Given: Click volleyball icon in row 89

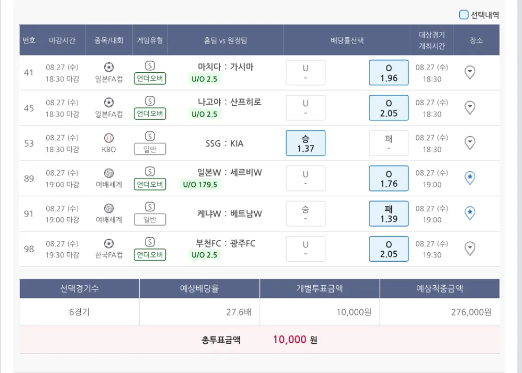Looking at the screenshot, I should tap(109, 173).
